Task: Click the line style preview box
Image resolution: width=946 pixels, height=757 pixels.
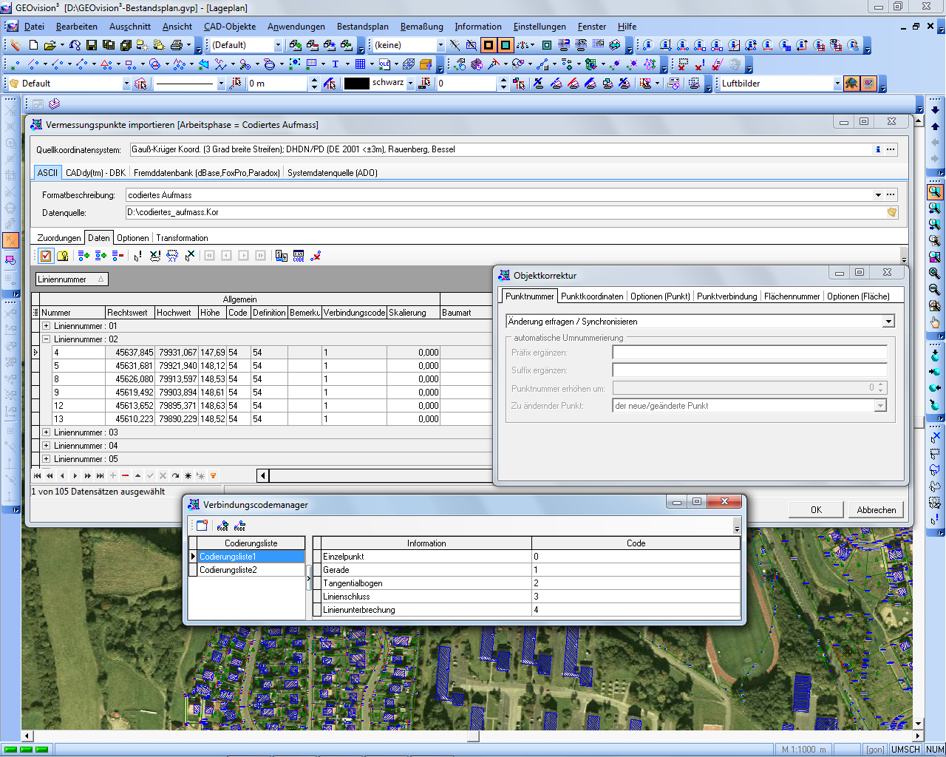Action: pos(185,84)
